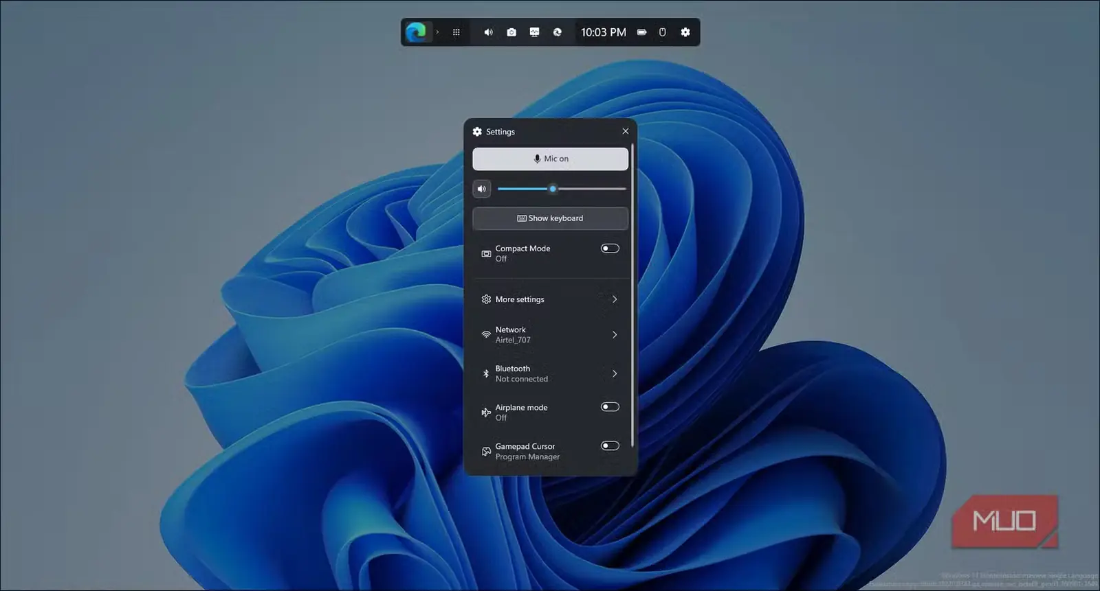Click the More settings gear icon
1100x591 pixels.
486,299
